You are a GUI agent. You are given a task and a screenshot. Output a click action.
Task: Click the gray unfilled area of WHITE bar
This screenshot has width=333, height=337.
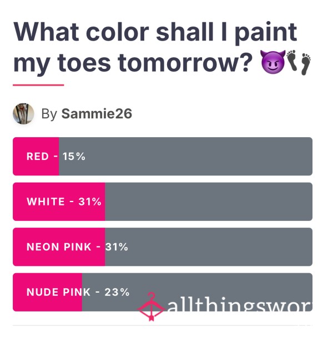pyautogui.click(x=209, y=202)
